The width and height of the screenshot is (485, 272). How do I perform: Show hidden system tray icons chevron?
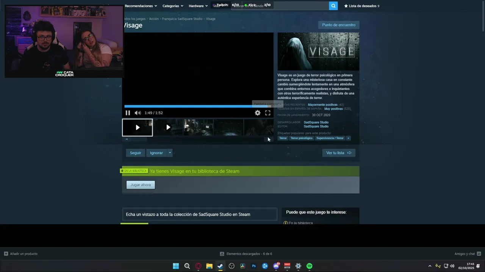coord(430,266)
